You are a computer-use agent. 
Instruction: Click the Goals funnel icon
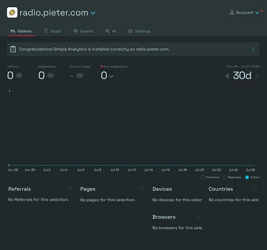tap(46, 31)
